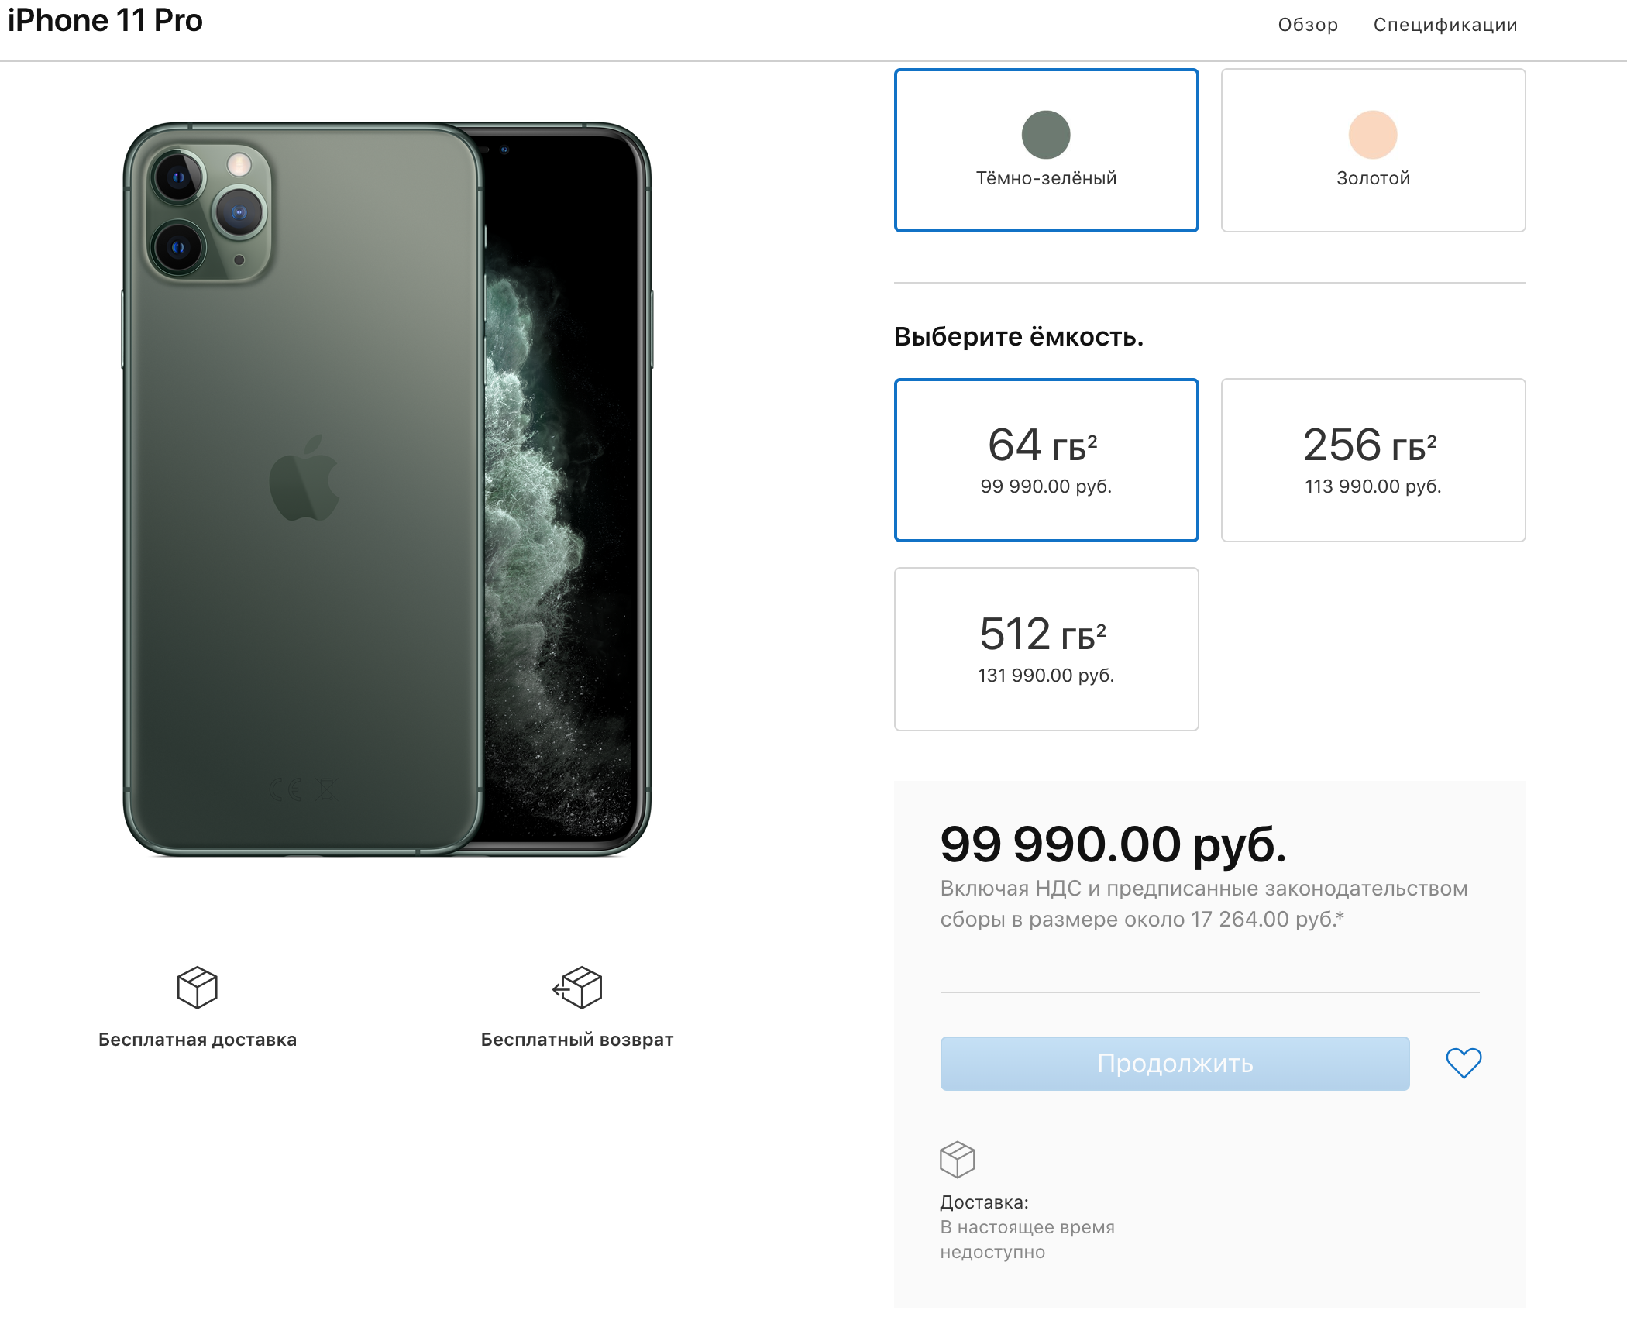Viewport: 1627px width, 1334px height.
Task: Choose the 512 ГБ capacity option
Action: (1046, 649)
